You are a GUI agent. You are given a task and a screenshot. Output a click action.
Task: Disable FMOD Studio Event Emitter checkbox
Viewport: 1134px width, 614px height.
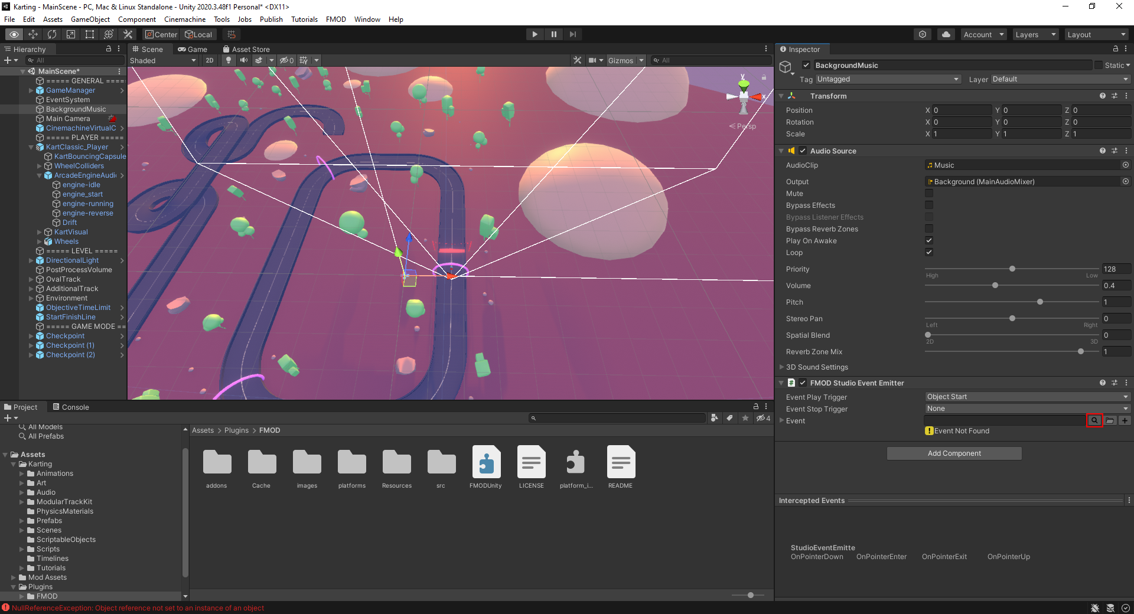[x=803, y=383]
